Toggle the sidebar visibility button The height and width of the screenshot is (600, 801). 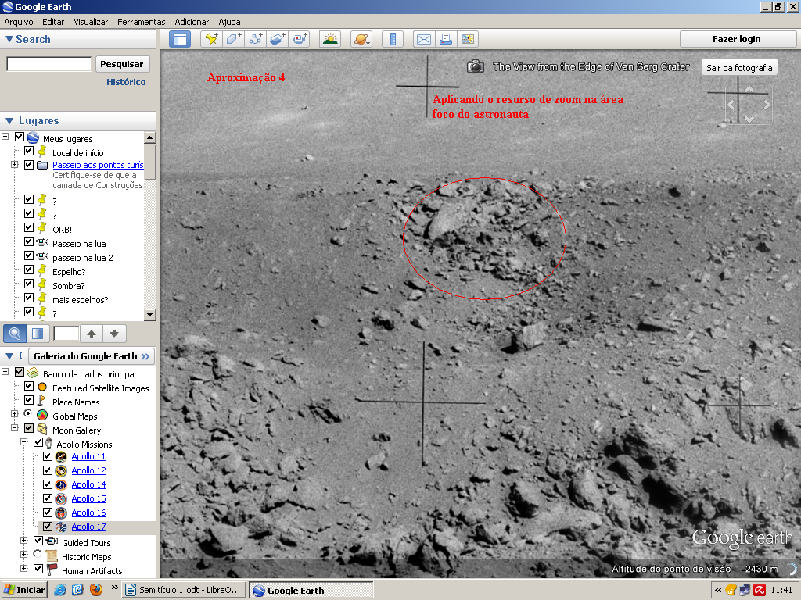click(180, 39)
